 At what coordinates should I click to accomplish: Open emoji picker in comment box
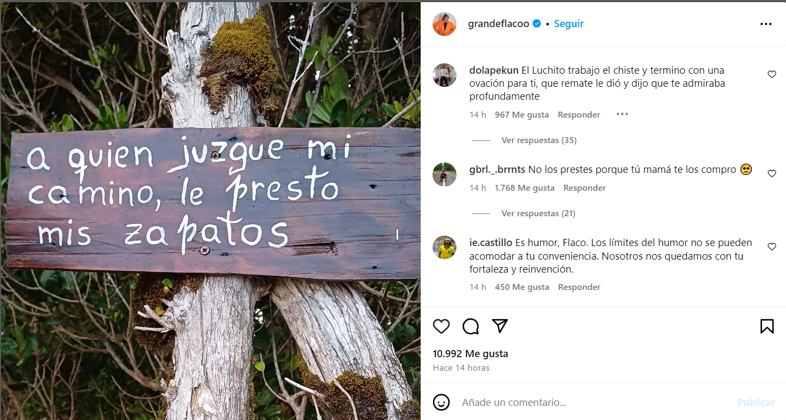point(442,402)
